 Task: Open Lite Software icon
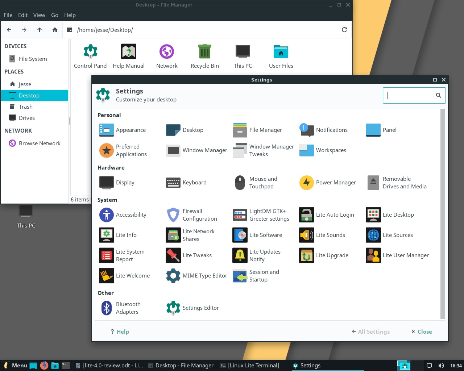click(240, 235)
